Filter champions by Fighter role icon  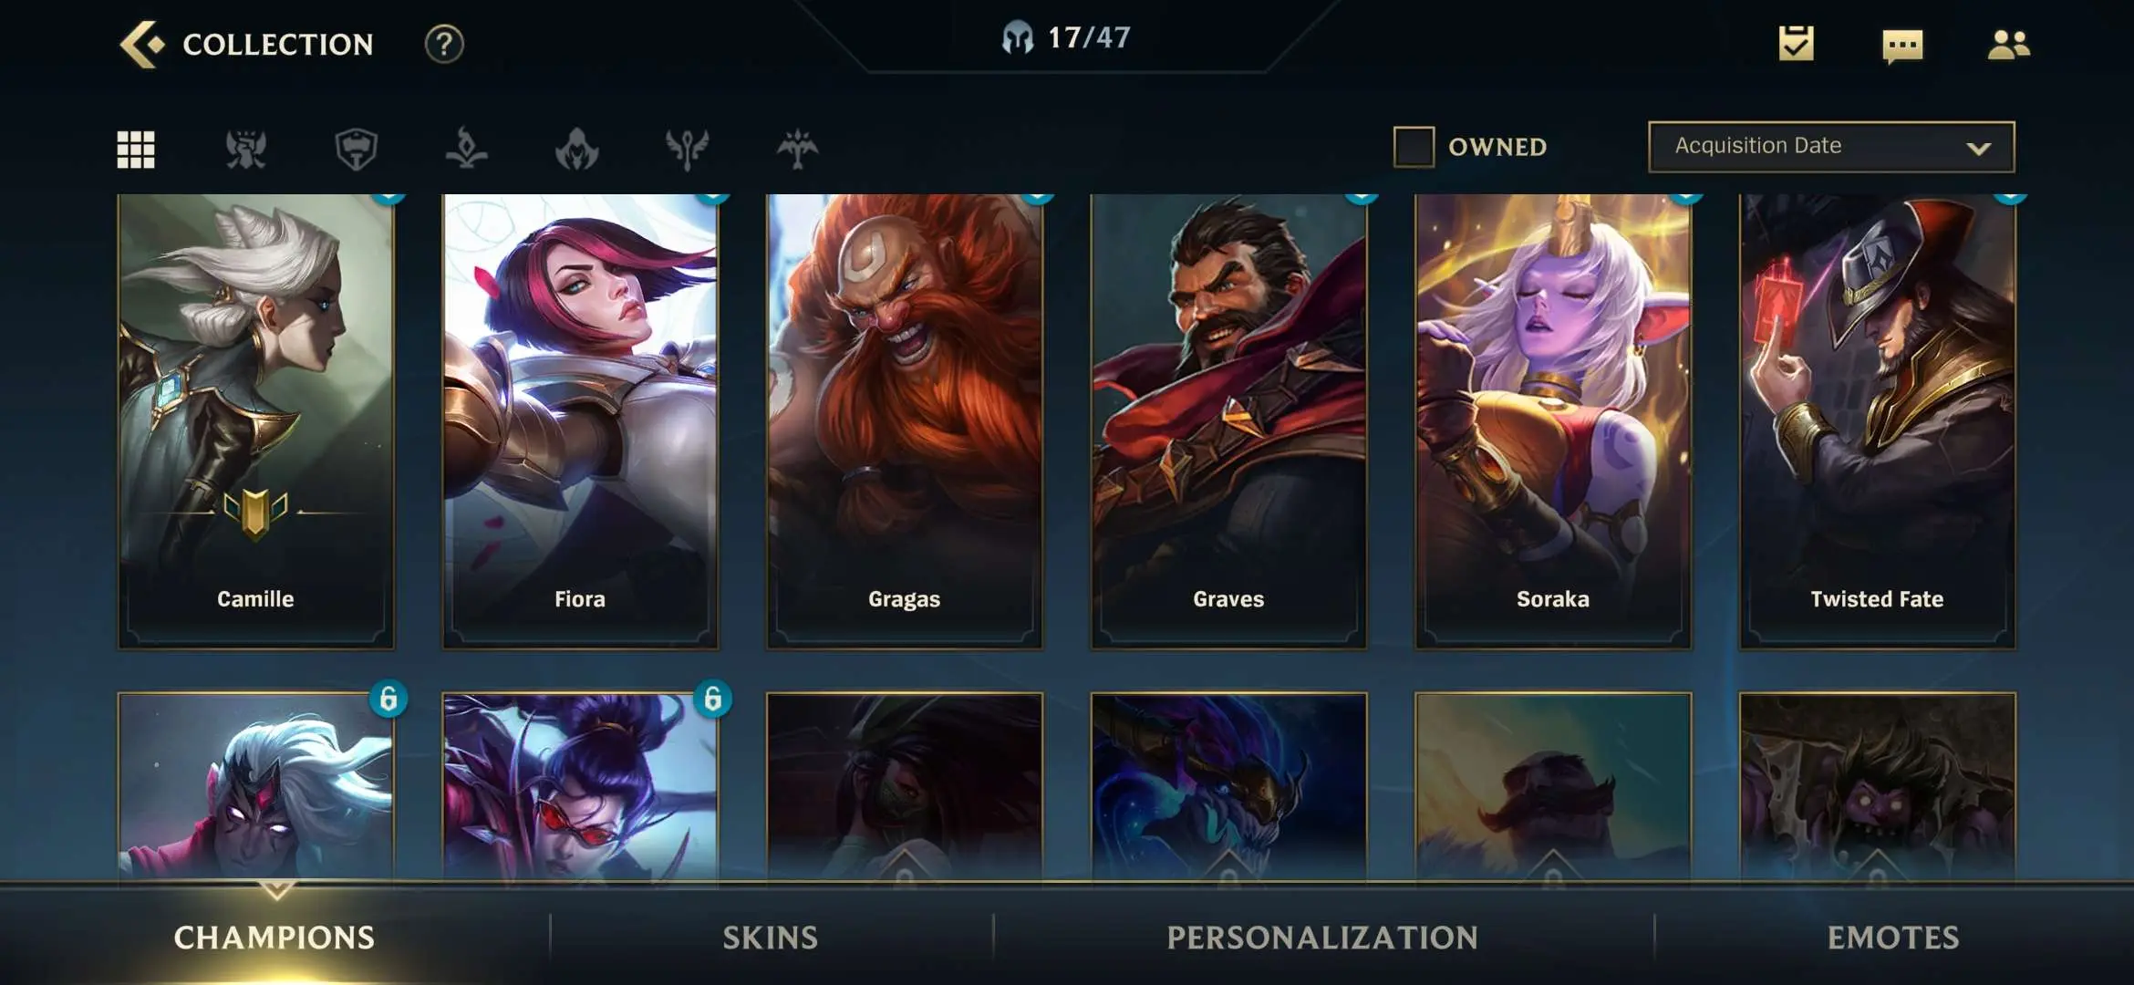[x=246, y=149]
